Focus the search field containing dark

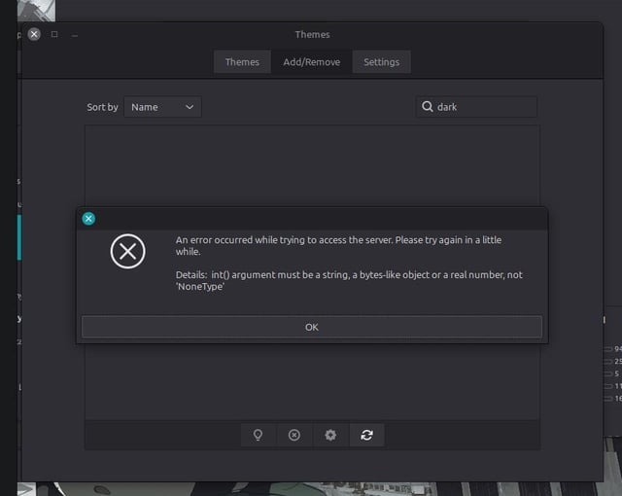tap(476, 107)
